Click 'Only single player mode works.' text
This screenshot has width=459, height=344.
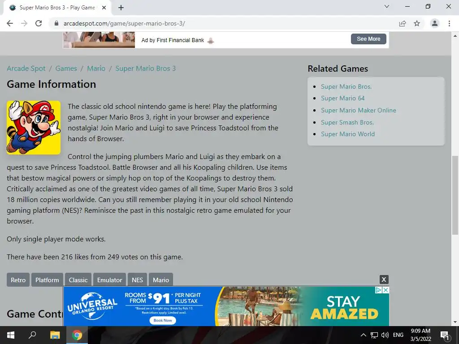pos(56,239)
